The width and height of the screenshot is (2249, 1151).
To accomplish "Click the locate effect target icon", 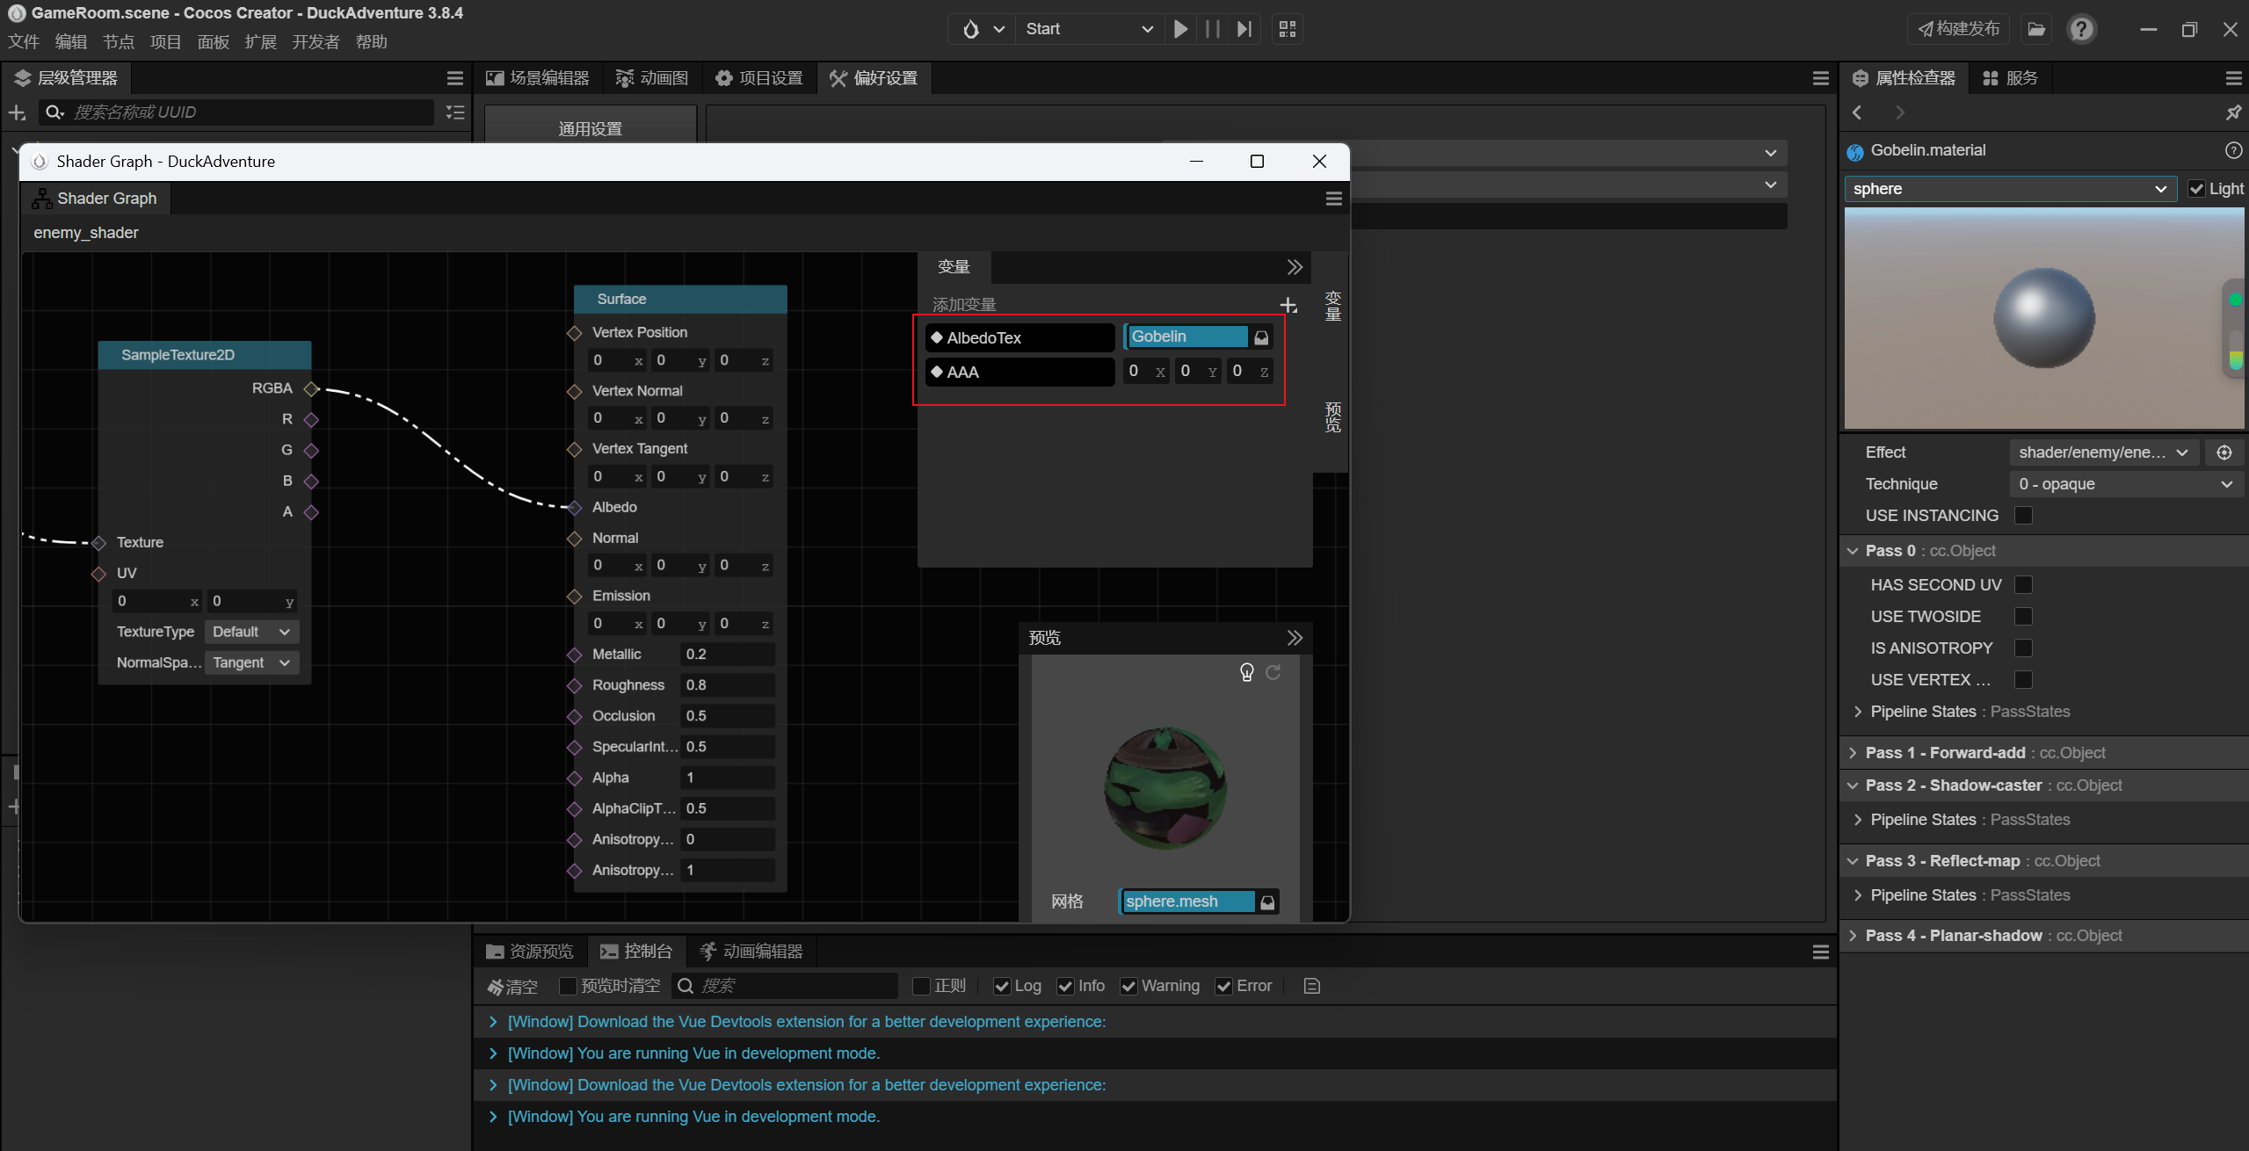I will pyautogui.click(x=2224, y=452).
